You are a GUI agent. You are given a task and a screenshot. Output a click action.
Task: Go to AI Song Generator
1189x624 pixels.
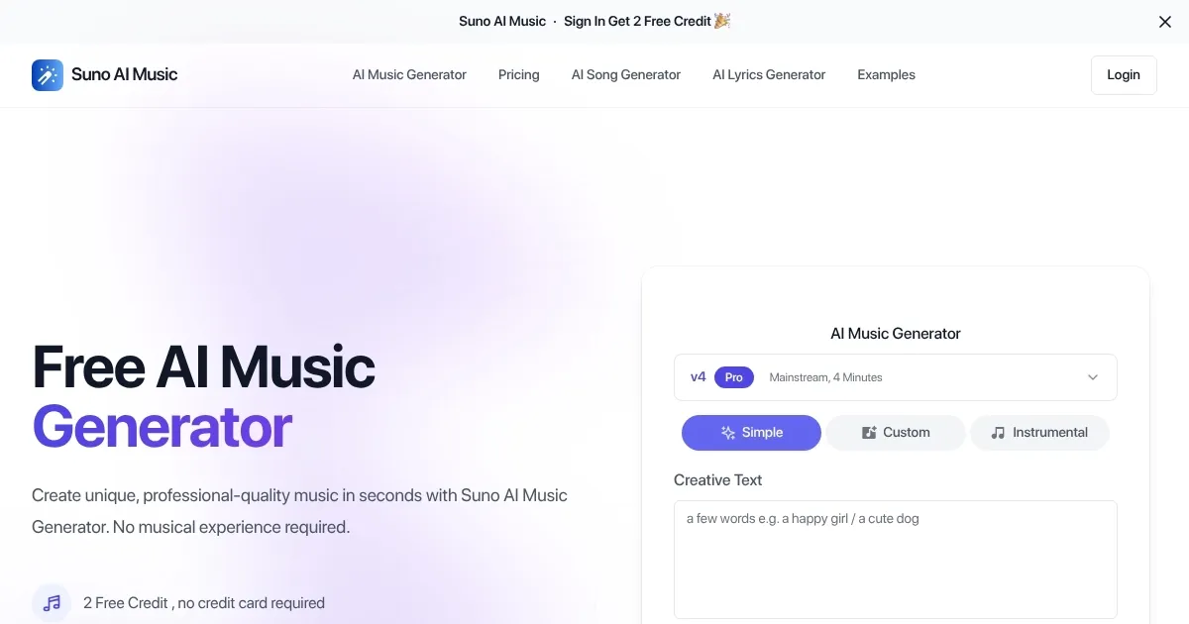(x=626, y=75)
